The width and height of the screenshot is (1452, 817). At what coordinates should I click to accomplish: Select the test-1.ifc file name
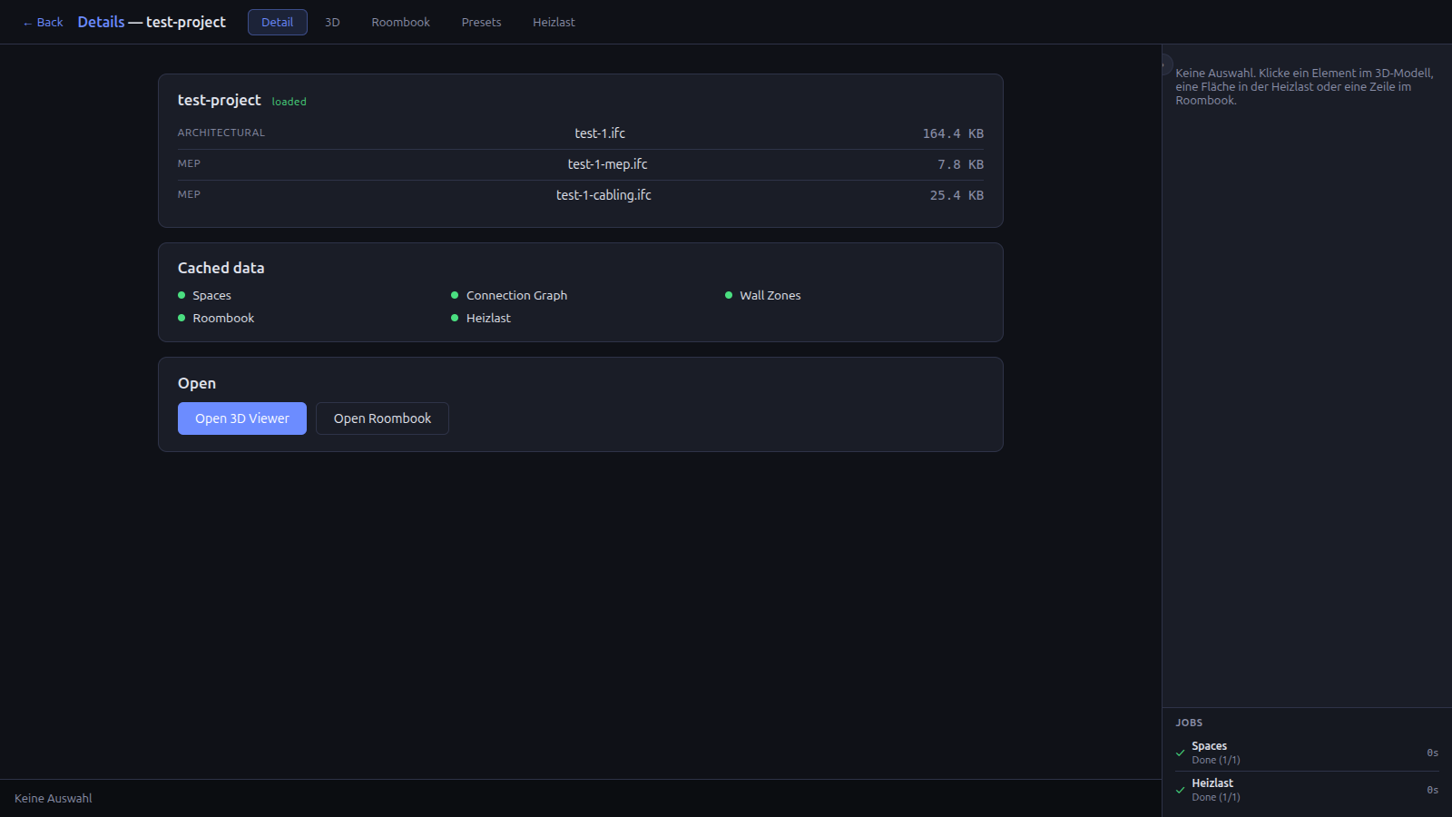(600, 133)
